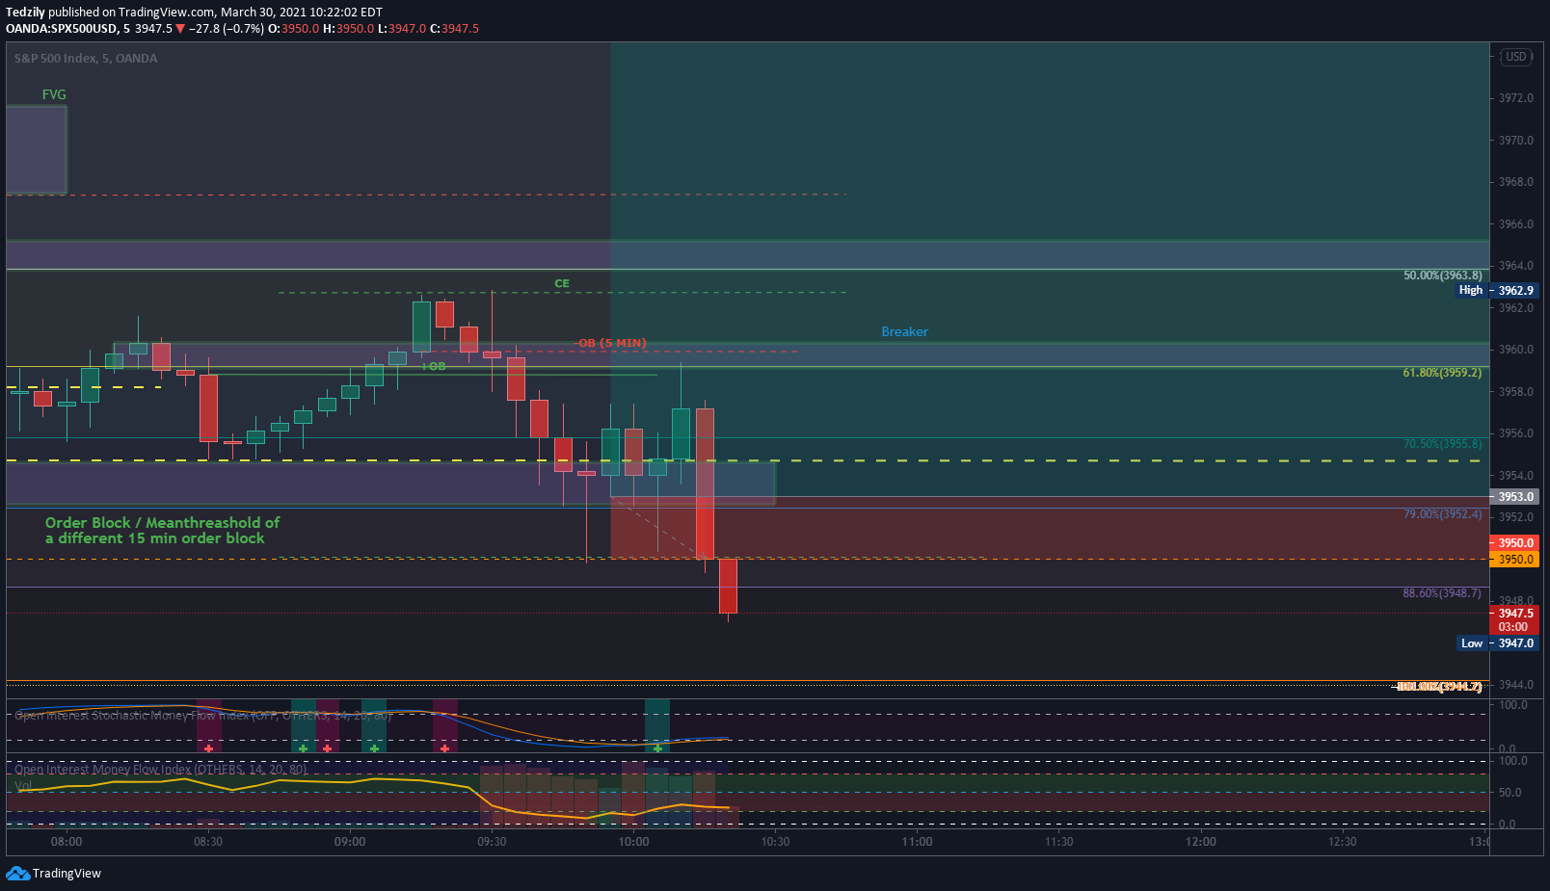Click the red -OB (5 MIN) label
The width and height of the screenshot is (1550, 891).
[x=610, y=343]
